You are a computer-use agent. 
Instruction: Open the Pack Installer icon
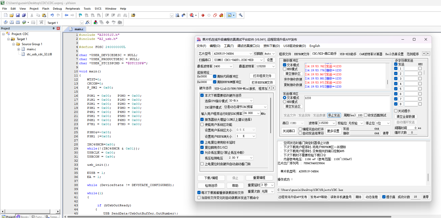pos(120,22)
